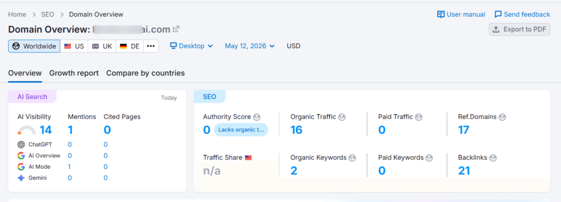Open the May 12, 2026 date dropdown
The image size is (561, 202).
tap(250, 46)
